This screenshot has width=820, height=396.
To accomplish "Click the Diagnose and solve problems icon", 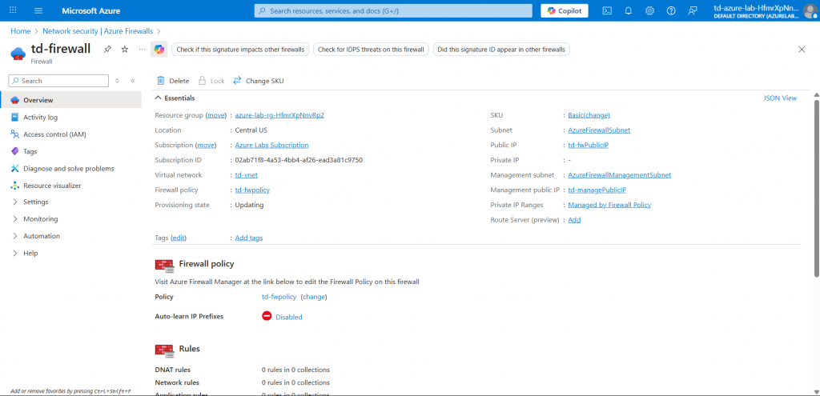I will [x=14, y=169].
